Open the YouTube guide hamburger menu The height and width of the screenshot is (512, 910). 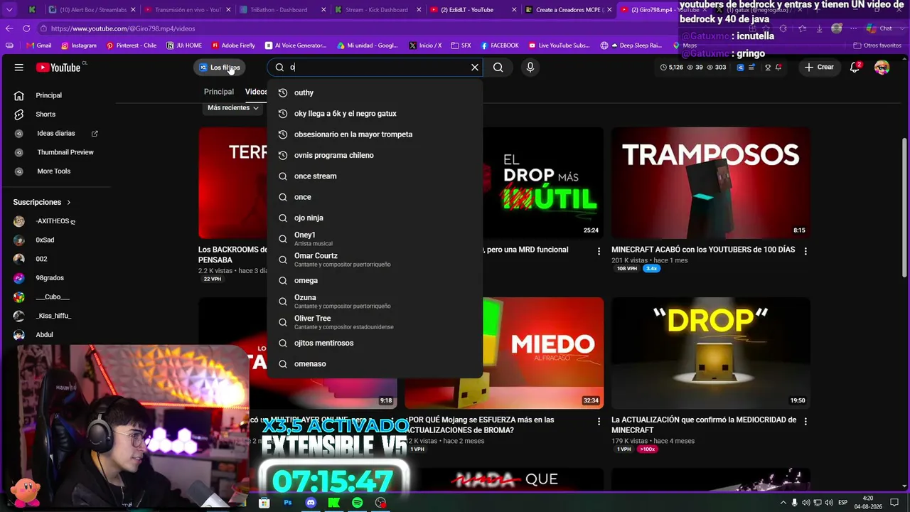pyautogui.click(x=19, y=68)
